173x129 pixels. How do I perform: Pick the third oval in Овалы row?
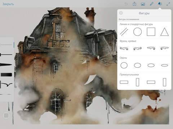point(151,65)
